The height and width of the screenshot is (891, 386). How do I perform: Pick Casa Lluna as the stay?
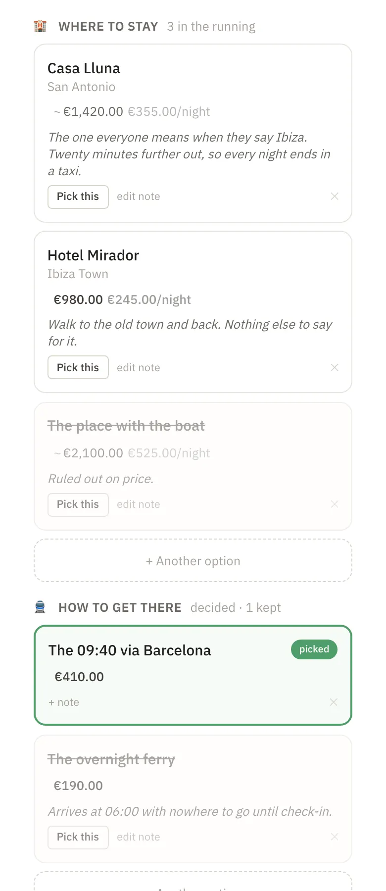click(78, 197)
